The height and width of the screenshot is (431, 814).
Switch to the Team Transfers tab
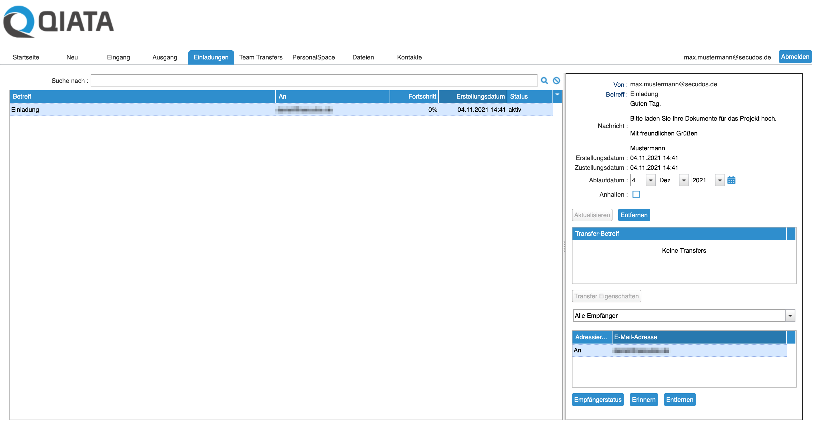point(261,57)
